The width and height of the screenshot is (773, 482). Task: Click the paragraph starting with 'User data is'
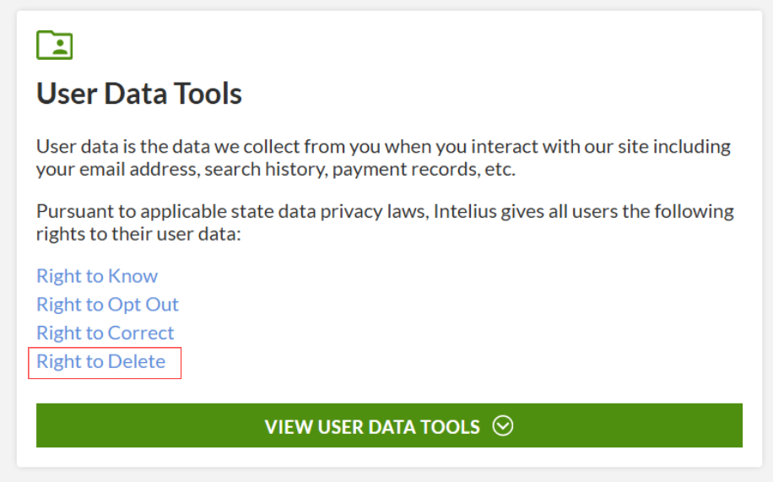pos(383,158)
